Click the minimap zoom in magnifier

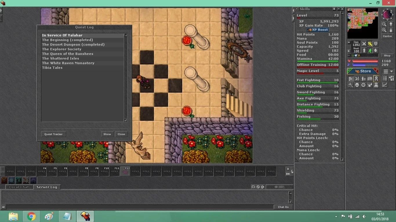pyautogui.click(x=384, y=30)
